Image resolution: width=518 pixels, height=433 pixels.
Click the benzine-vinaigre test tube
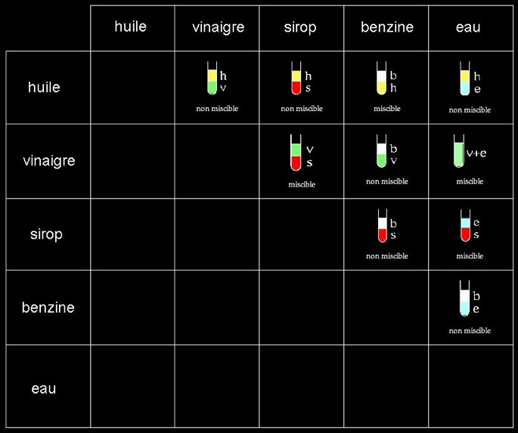click(x=382, y=151)
